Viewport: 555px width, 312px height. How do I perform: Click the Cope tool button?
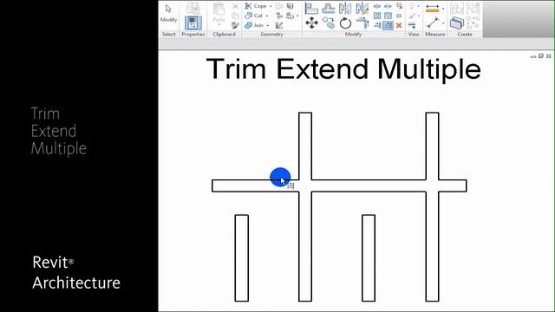pos(256,6)
